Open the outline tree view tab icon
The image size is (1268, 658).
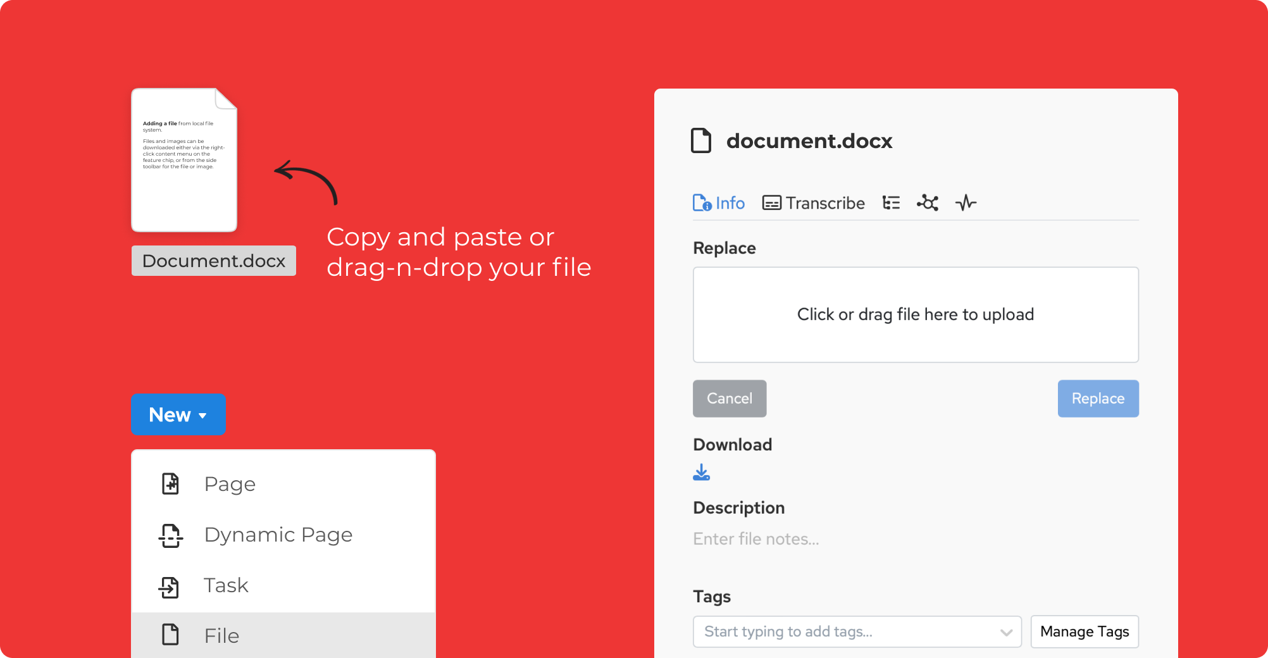click(x=891, y=203)
